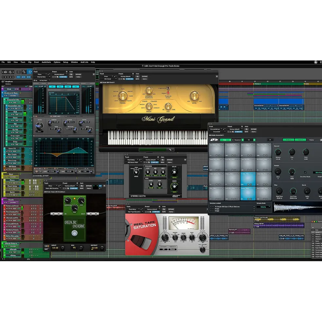
Task: Click COMPARE in Channel Strip plugin
Action: point(63,77)
